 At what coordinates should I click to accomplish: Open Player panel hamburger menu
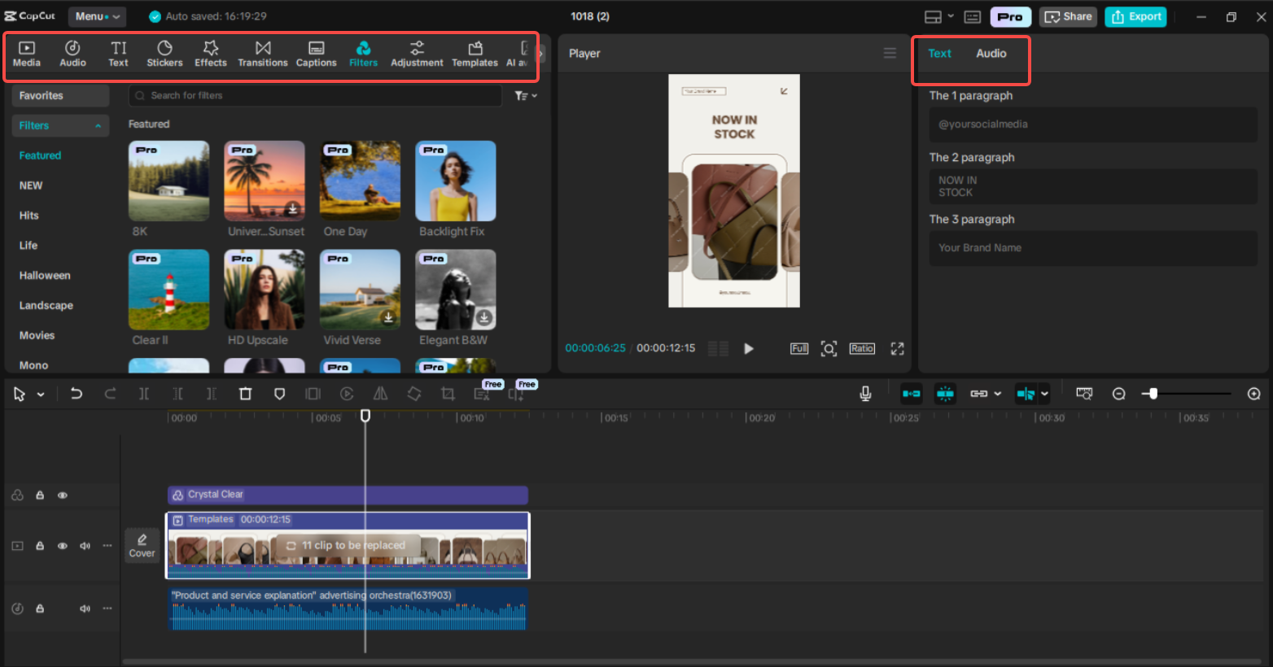pyautogui.click(x=890, y=53)
